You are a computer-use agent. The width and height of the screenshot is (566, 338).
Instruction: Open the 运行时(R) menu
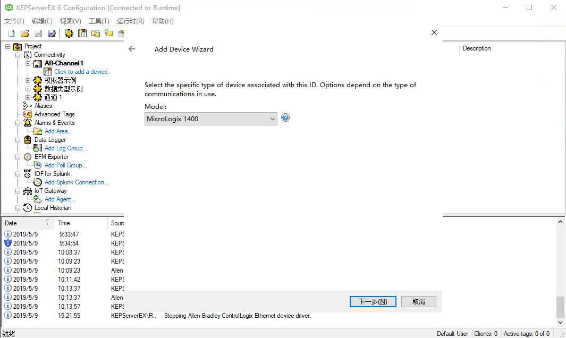[130, 21]
